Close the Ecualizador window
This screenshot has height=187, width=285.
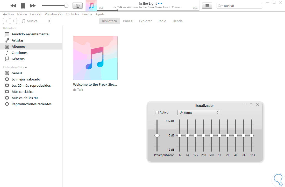(258, 105)
